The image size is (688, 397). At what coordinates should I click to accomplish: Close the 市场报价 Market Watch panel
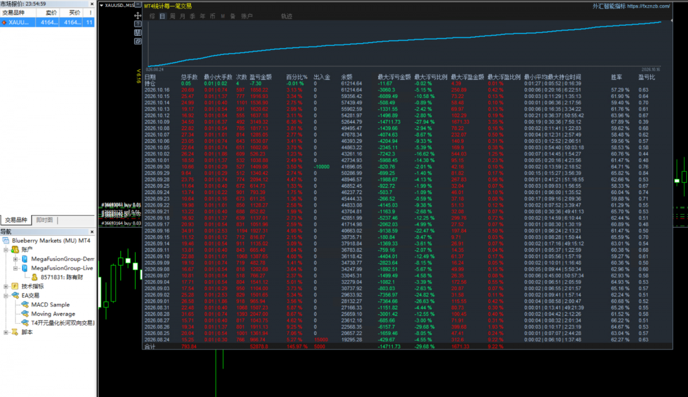click(x=92, y=4)
